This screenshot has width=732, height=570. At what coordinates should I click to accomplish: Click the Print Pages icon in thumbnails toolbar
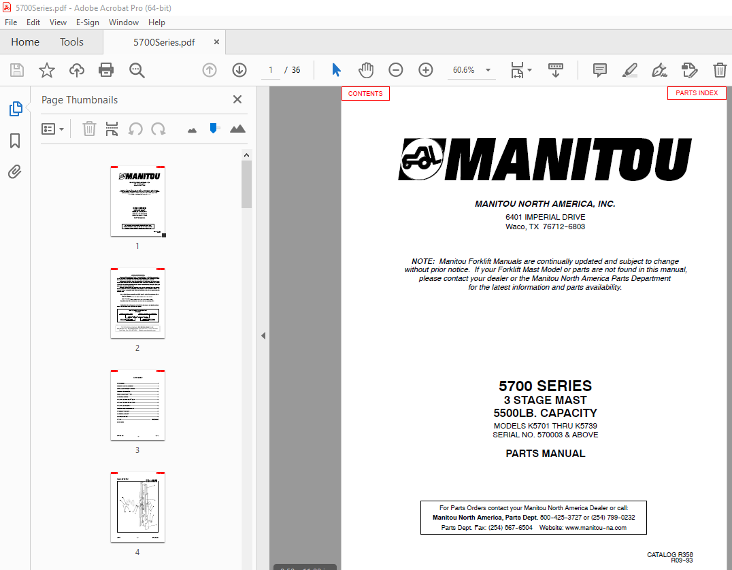(112, 129)
